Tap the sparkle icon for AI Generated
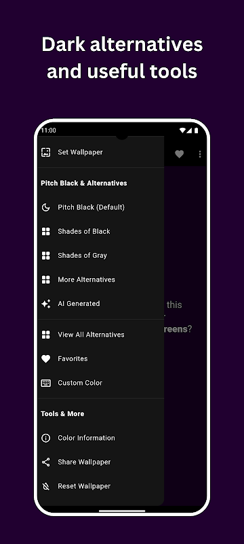 click(x=45, y=303)
